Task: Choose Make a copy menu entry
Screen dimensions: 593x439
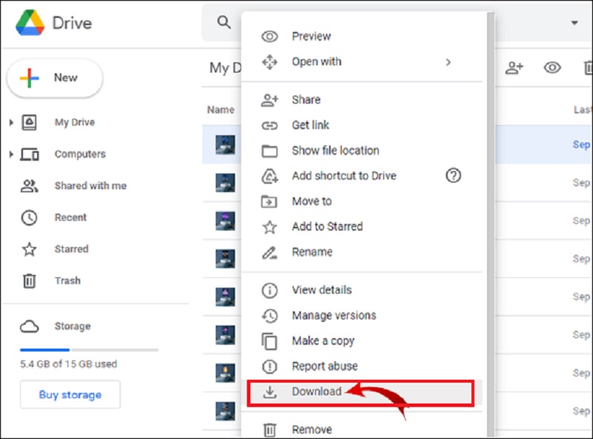Action: point(322,341)
